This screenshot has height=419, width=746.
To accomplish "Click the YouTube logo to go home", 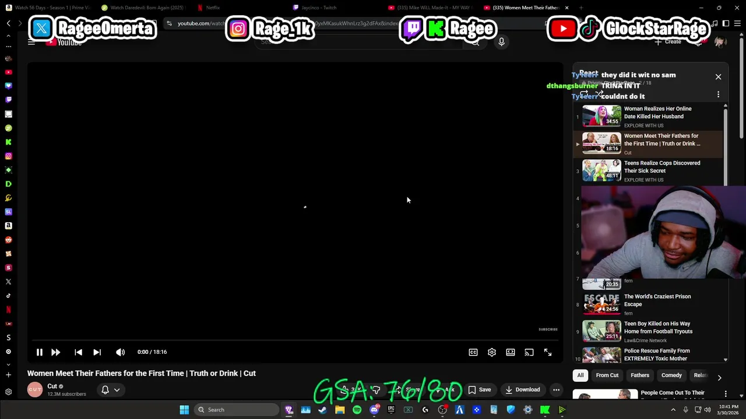I will point(64,42).
